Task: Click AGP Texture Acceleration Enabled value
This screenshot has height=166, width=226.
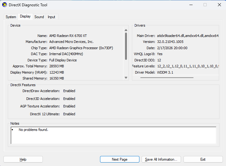Action: coord(69,106)
